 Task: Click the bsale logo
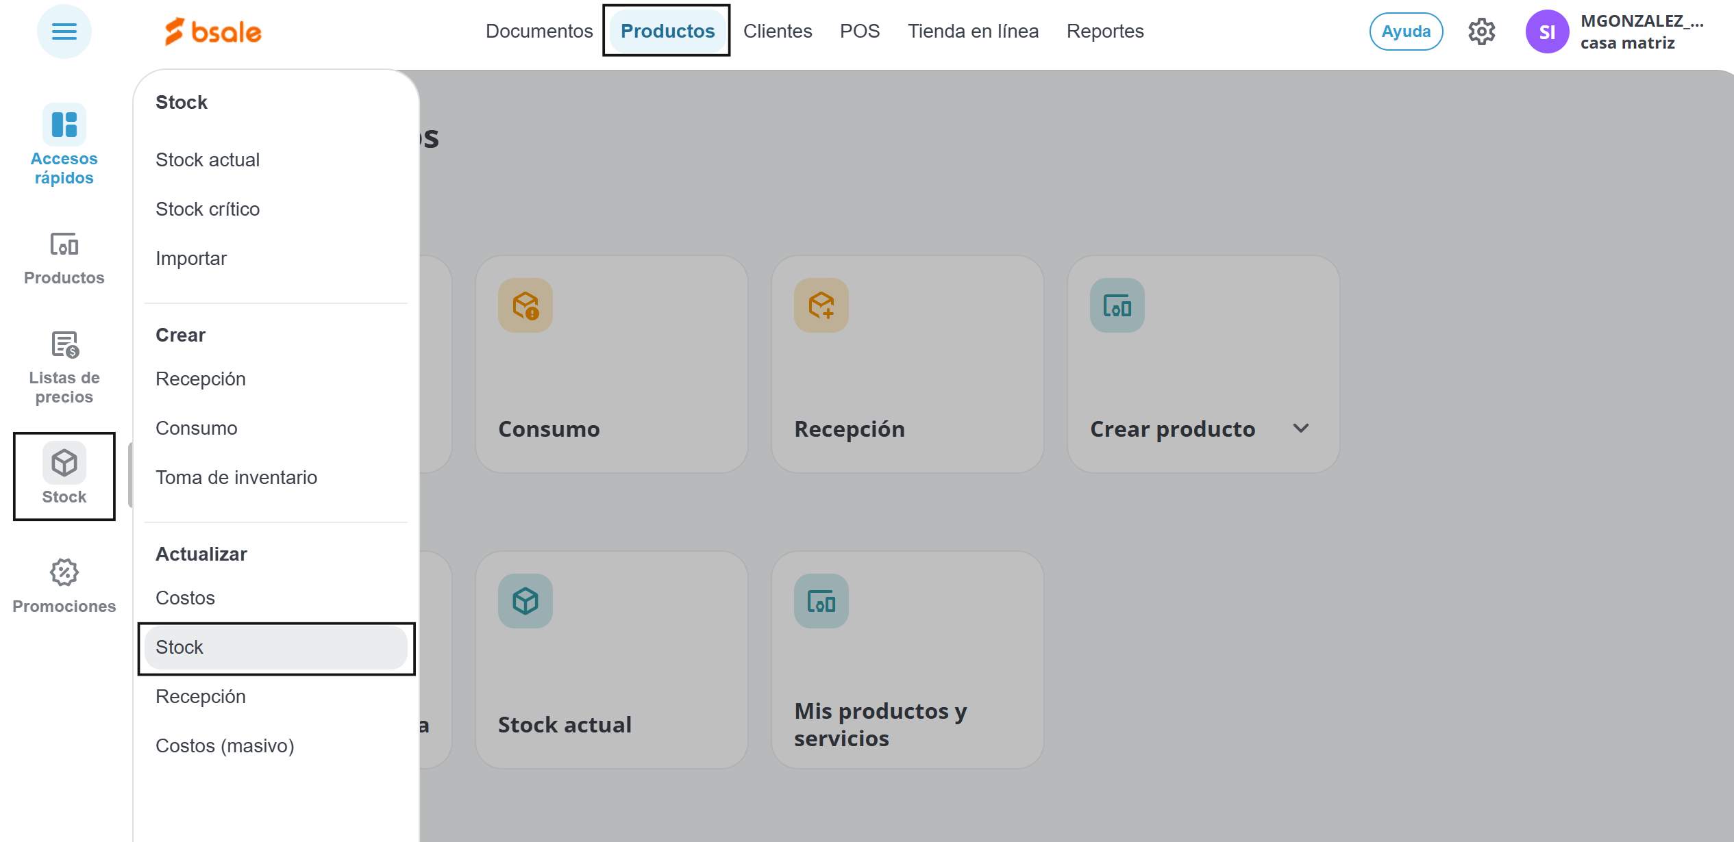(213, 31)
